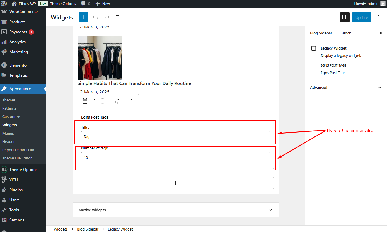Click the legacy widget calendar block icon
The height and width of the screenshot is (232, 387).
click(x=85, y=101)
